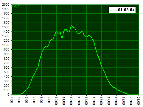Image resolution: width=143 pixels, height=107 pixels.
Task: Click the 1300 y-axis label
Action: click(6, 36)
